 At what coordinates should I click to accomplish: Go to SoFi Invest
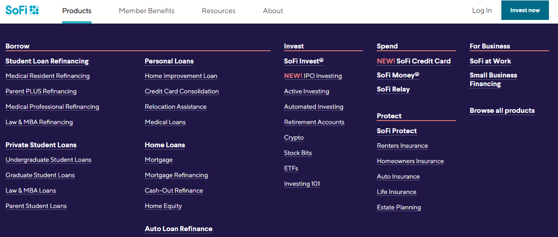click(x=304, y=61)
